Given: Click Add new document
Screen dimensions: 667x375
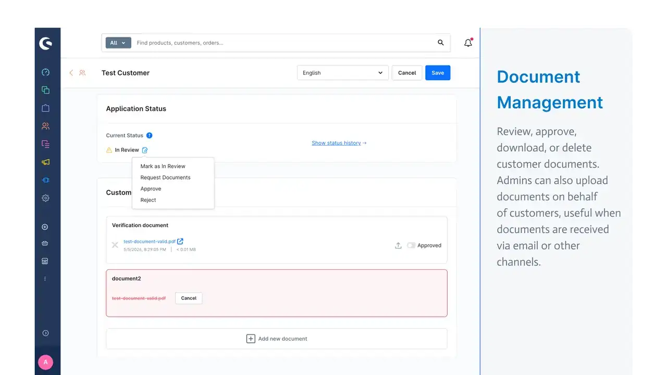Looking at the screenshot, I should coord(277,339).
